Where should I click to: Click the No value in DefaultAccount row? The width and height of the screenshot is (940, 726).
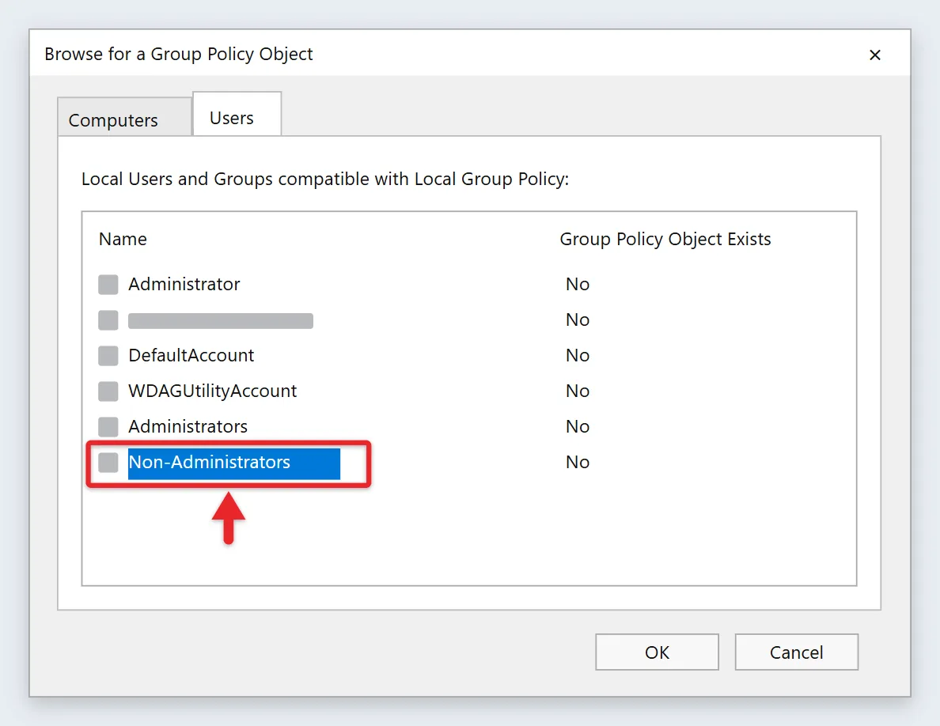coord(578,355)
